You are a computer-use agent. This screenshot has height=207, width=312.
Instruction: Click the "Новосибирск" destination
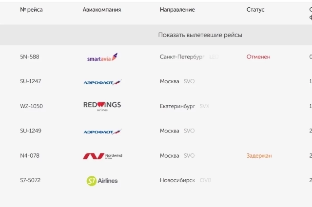tap(177, 180)
